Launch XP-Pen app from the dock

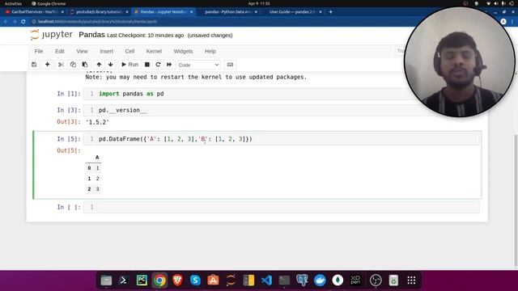355,280
